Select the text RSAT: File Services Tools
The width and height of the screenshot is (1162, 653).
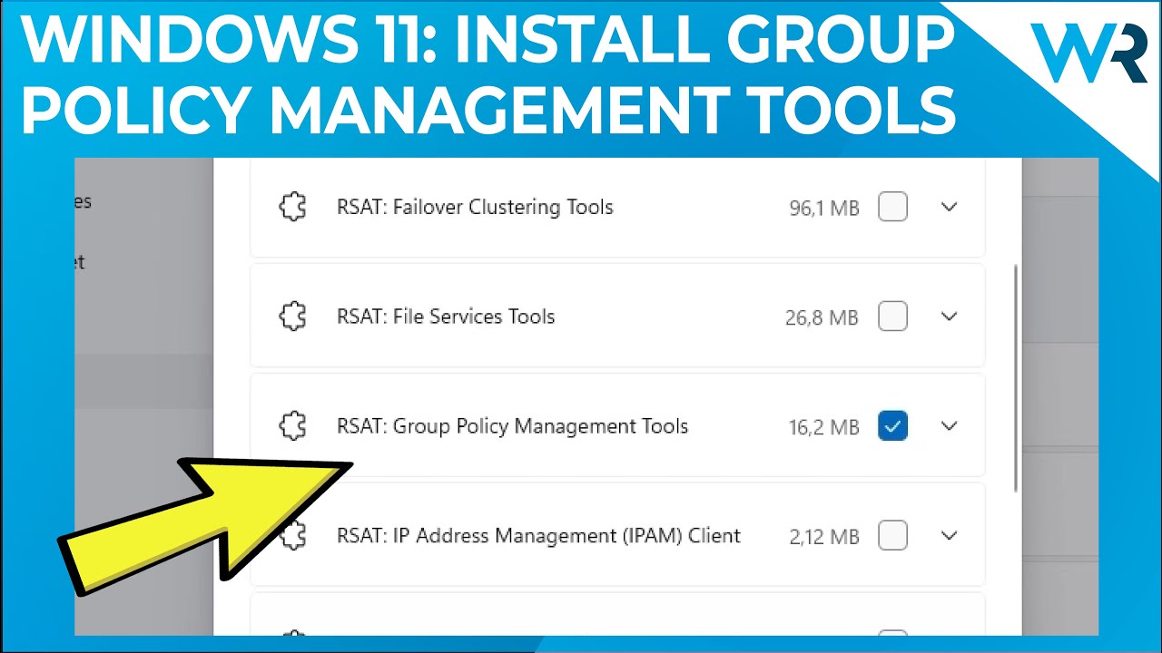446,317
